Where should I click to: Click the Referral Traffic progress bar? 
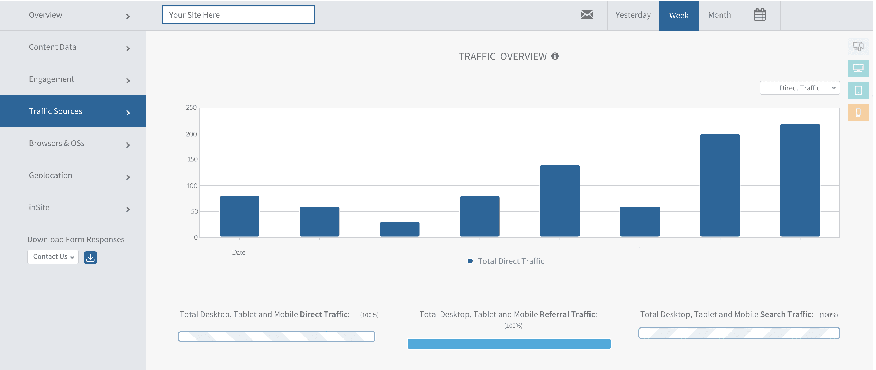click(x=509, y=344)
